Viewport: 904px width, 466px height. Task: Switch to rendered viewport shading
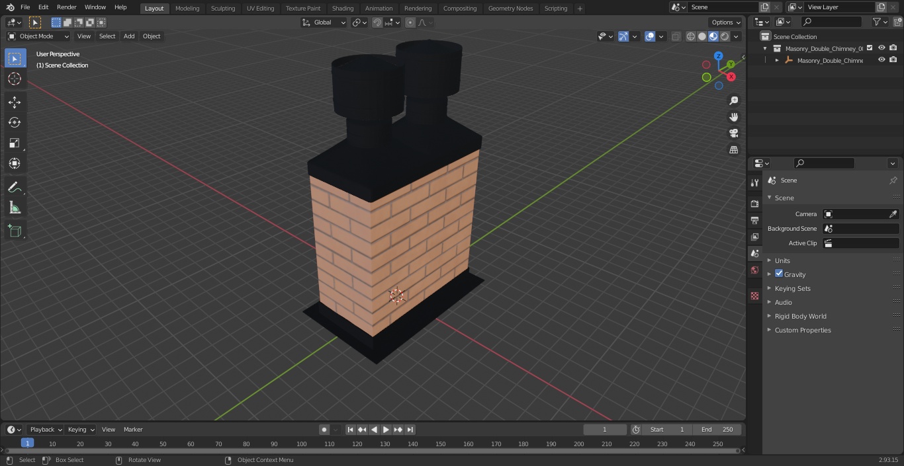pyautogui.click(x=725, y=36)
